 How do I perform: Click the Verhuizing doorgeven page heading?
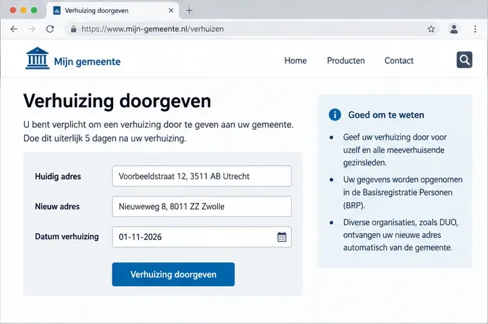(x=117, y=101)
